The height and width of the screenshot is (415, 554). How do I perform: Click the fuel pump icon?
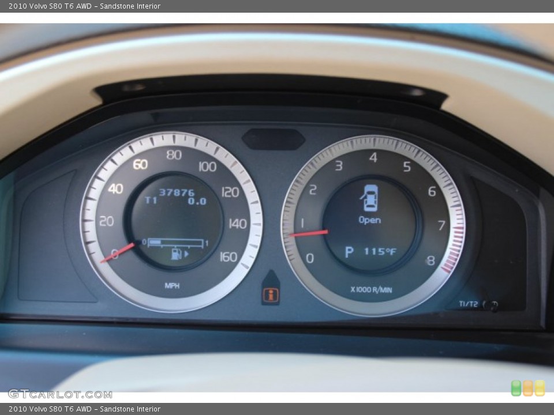[x=177, y=254]
